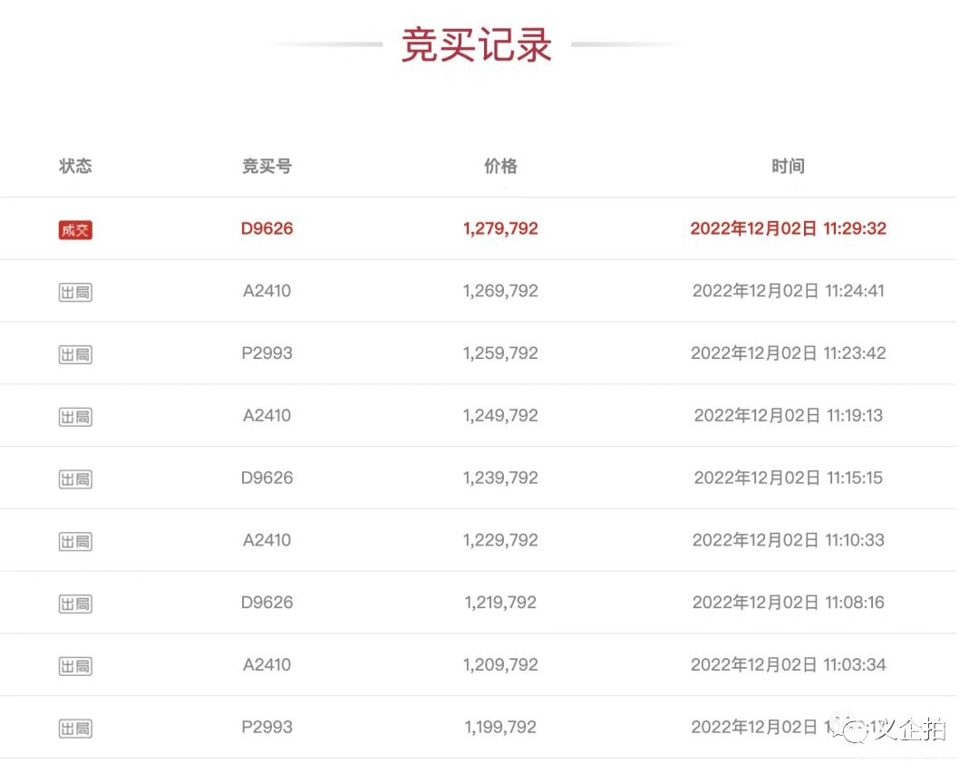Click the 出局 badge in the 1,249,792 row
The image size is (979, 773).
(75, 417)
